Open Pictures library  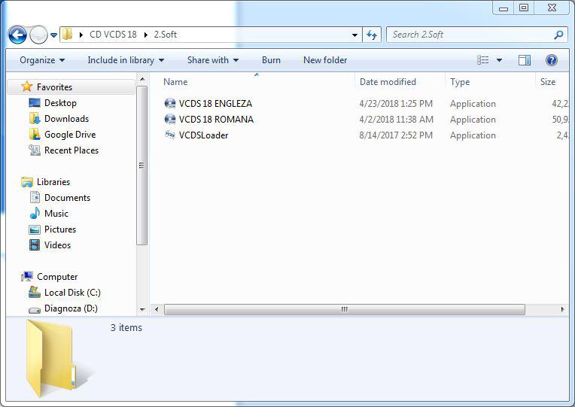click(x=60, y=229)
